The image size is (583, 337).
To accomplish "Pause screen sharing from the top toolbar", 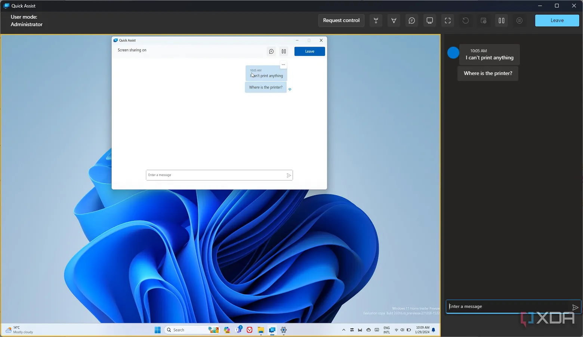I will pos(501,21).
